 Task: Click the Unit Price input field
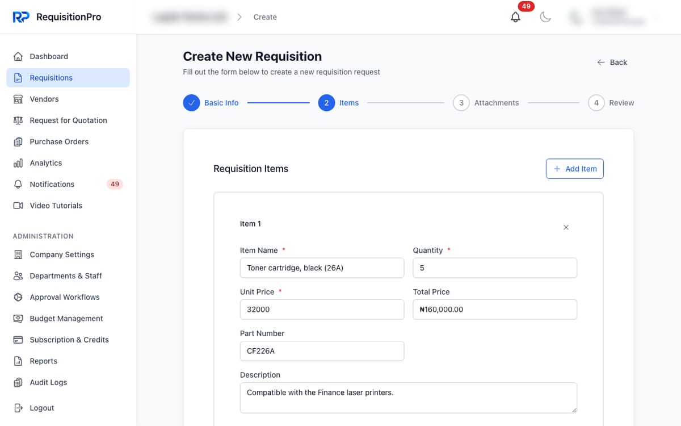pyautogui.click(x=322, y=310)
